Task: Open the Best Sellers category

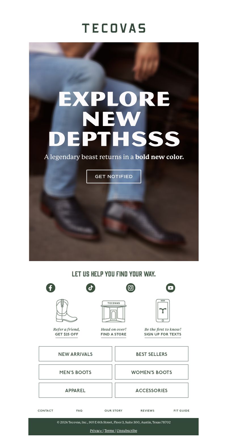Action: click(152, 354)
